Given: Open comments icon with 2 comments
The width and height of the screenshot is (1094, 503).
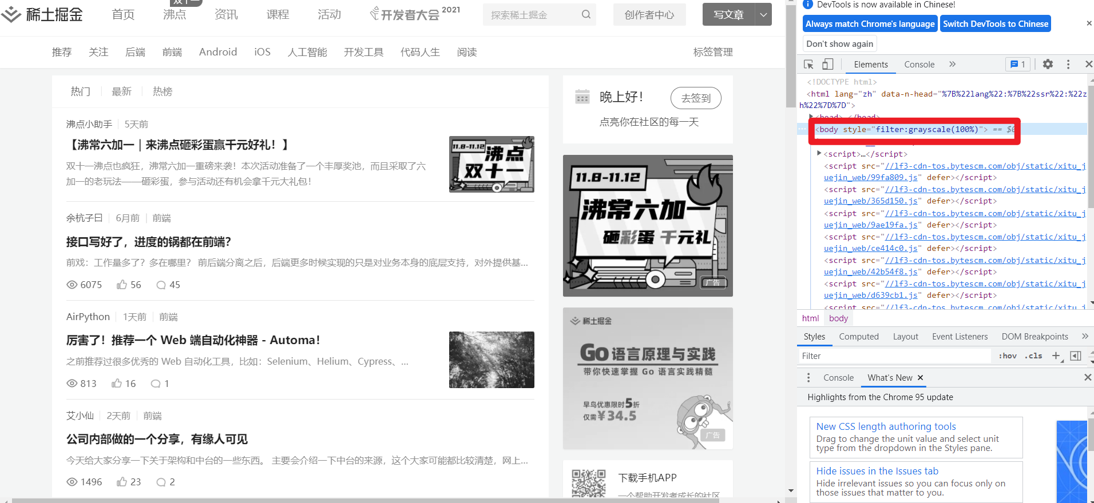Looking at the screenshot, I should [161, 482].
